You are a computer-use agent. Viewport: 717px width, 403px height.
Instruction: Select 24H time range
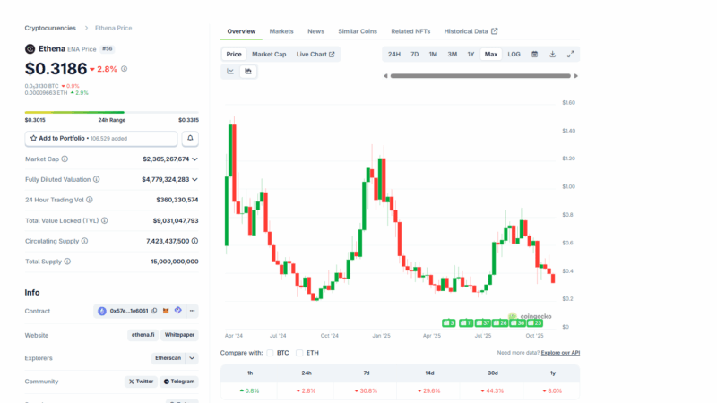(x=394, y=55)
